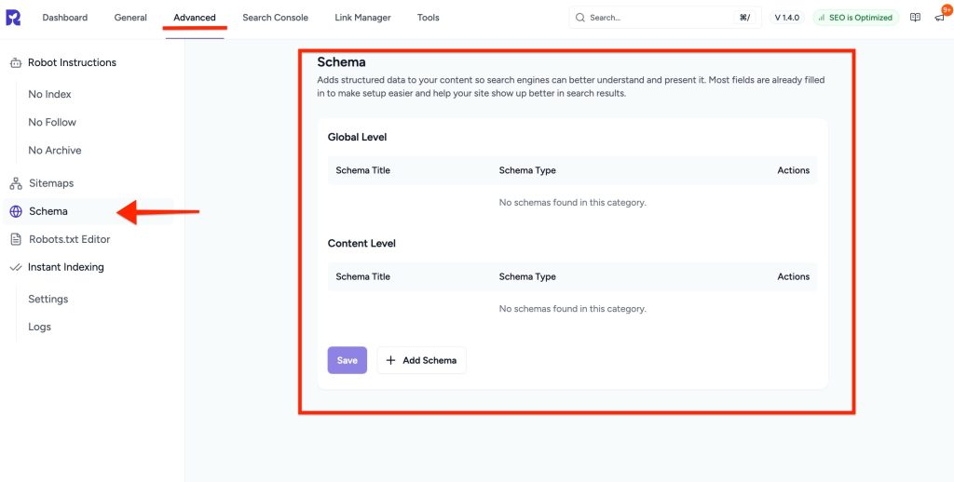
Task: Click the Schema globe icon in sidebar
Action: 16,212
